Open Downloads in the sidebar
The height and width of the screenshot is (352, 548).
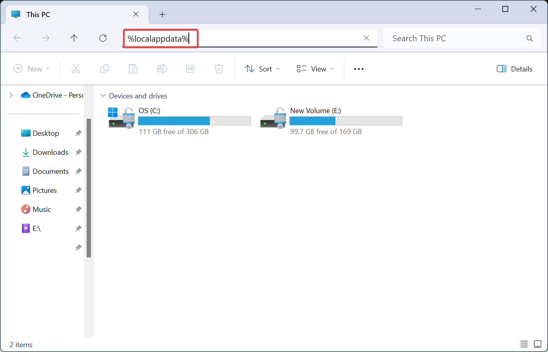[x=50, y=152]
